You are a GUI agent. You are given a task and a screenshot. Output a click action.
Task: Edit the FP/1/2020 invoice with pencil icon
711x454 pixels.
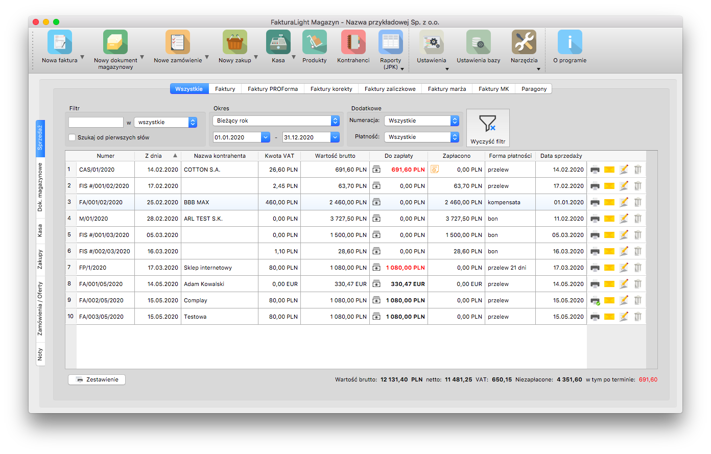pyautogui.click(x=624, y=268)
